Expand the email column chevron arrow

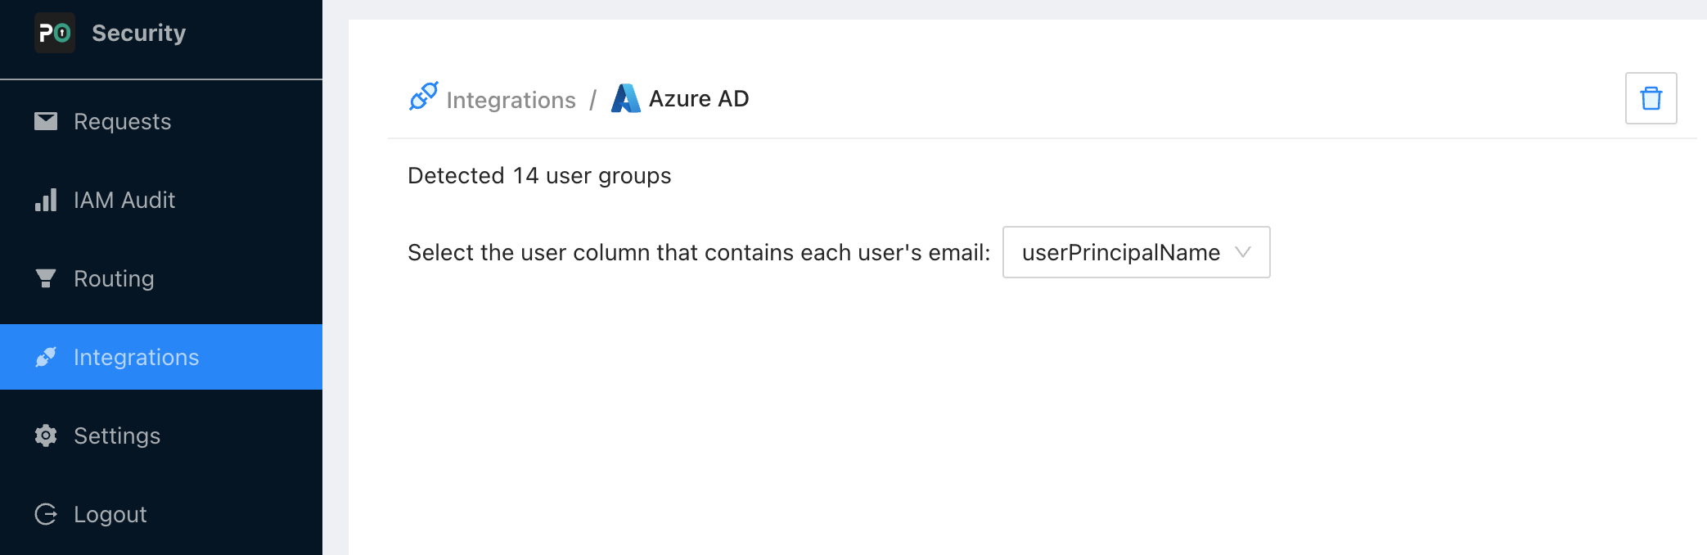[1242, 252]
